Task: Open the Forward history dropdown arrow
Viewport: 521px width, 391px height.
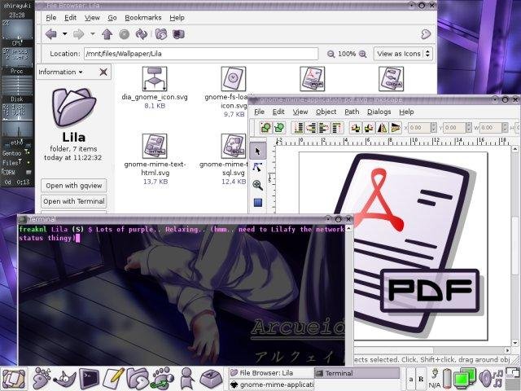Action: tap(92, 34)
